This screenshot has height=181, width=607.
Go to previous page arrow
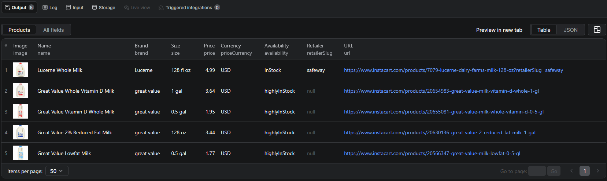[x=571, y=171]
